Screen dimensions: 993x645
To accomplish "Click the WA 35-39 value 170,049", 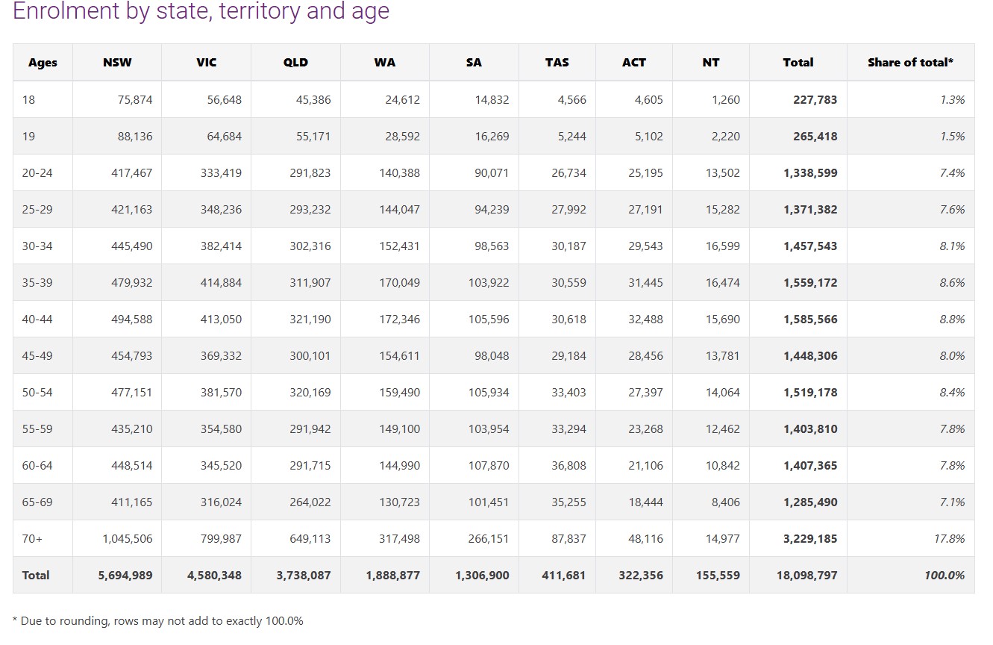I will 400,282.
